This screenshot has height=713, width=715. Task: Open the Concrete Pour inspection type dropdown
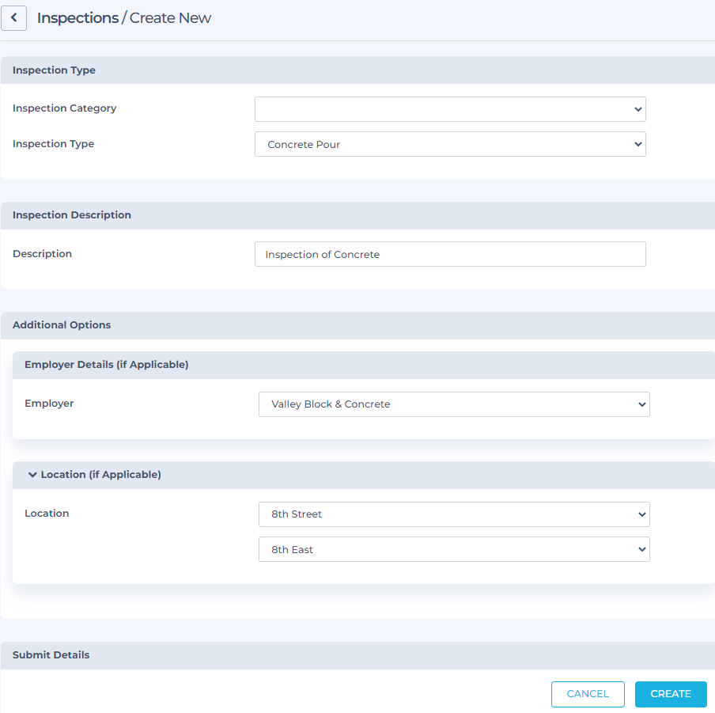click(x=449, y=144)
